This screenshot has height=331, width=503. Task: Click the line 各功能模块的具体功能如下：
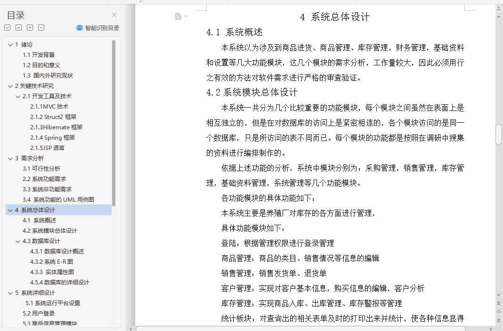pos(268,198)
